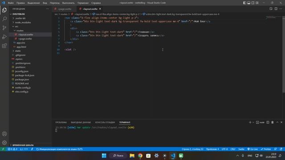Open the Вид menu
The image size is (285, 160).
[x=45, y=3]
